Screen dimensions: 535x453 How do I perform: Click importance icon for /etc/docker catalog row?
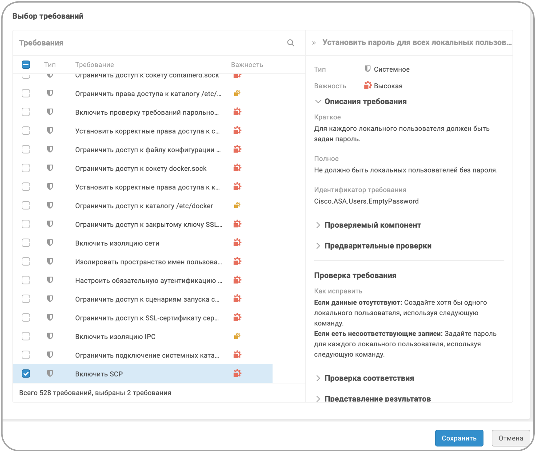pos(237,205)
